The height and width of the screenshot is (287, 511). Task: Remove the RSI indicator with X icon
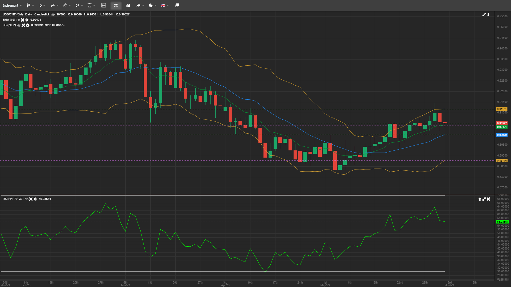pos(31,199)
